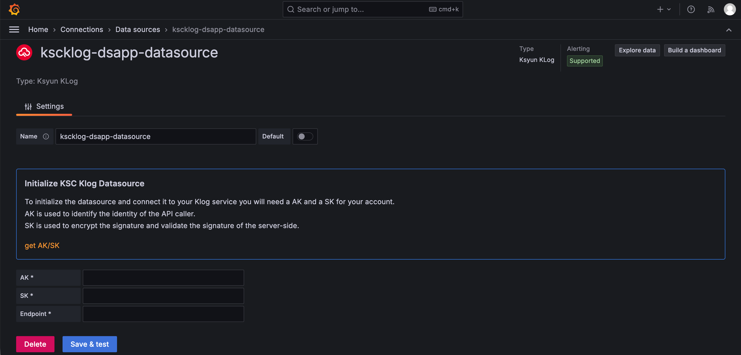
Task: Go to Data sources breadcrumb
Action: pyautogui.click(x=137, y=30)
